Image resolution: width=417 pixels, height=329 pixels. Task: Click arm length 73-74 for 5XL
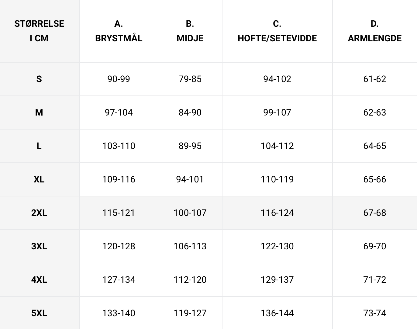(375, 313)
